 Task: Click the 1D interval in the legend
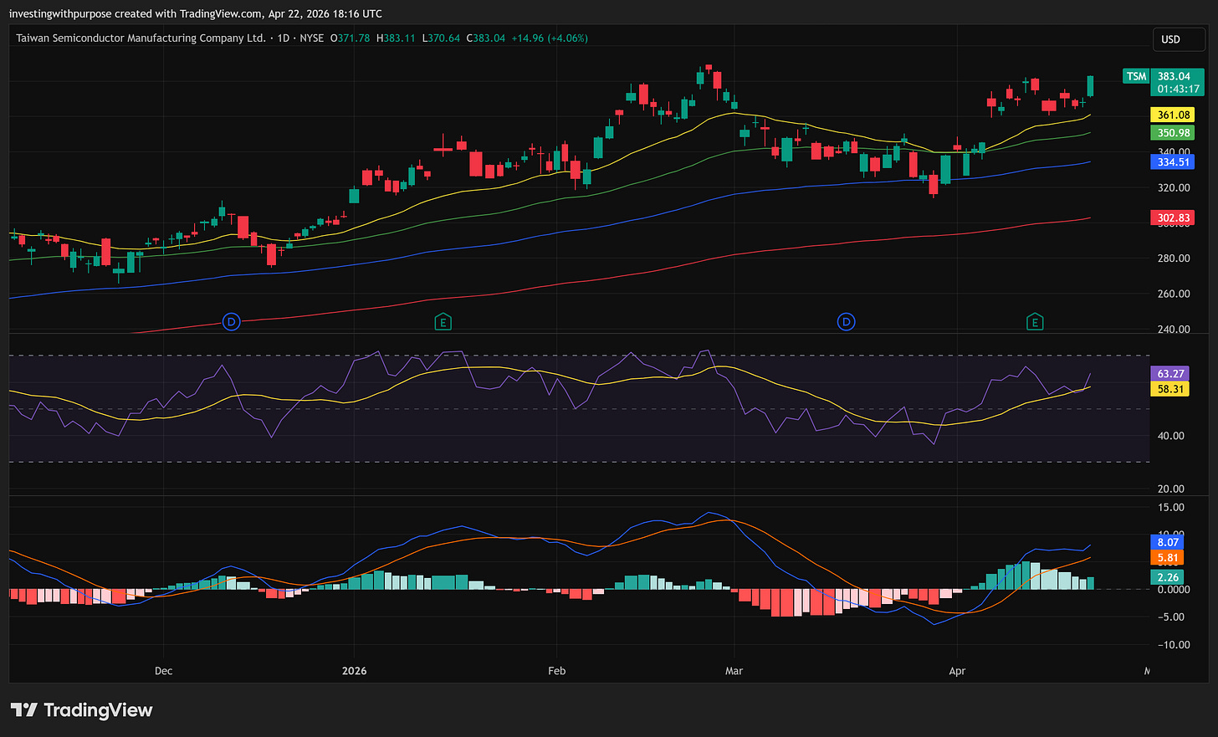tap(284, 38)
